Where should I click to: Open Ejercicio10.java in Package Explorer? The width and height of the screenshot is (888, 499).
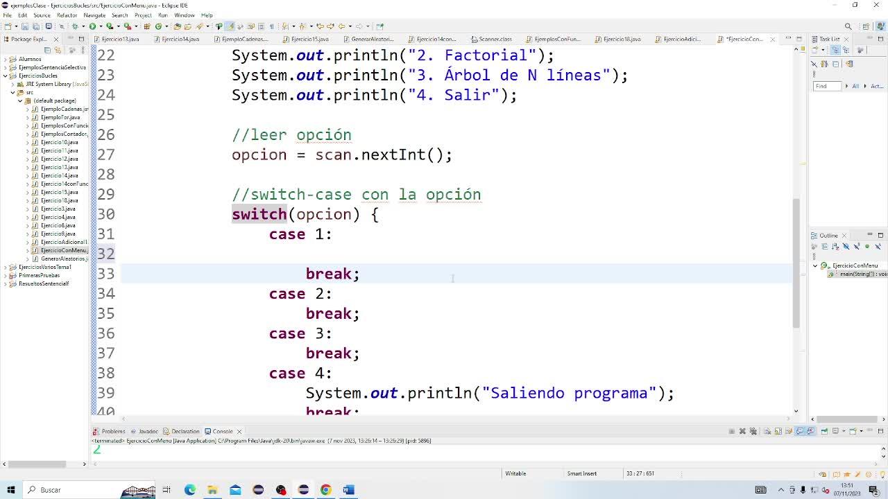59,142
